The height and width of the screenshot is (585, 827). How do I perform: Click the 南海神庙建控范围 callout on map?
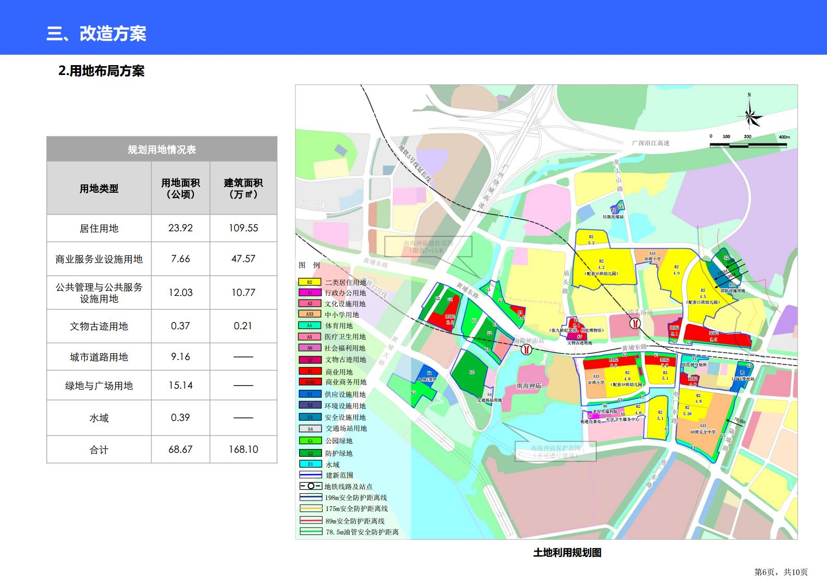pos(428,246)
